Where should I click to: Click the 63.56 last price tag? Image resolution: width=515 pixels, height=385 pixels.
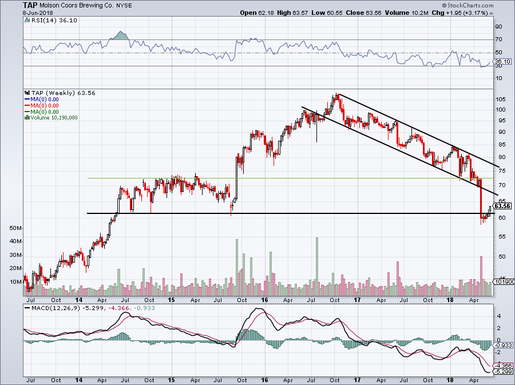click(x=502, y=206)
